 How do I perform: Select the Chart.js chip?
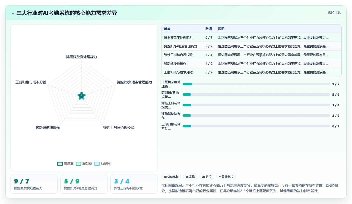(171, 177)
